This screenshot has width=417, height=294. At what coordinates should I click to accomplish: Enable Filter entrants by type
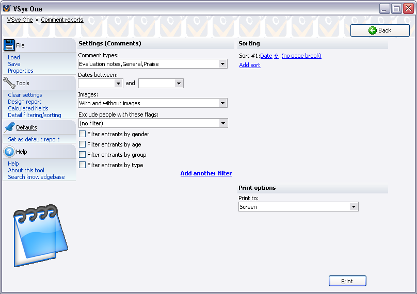coord(83,165)
